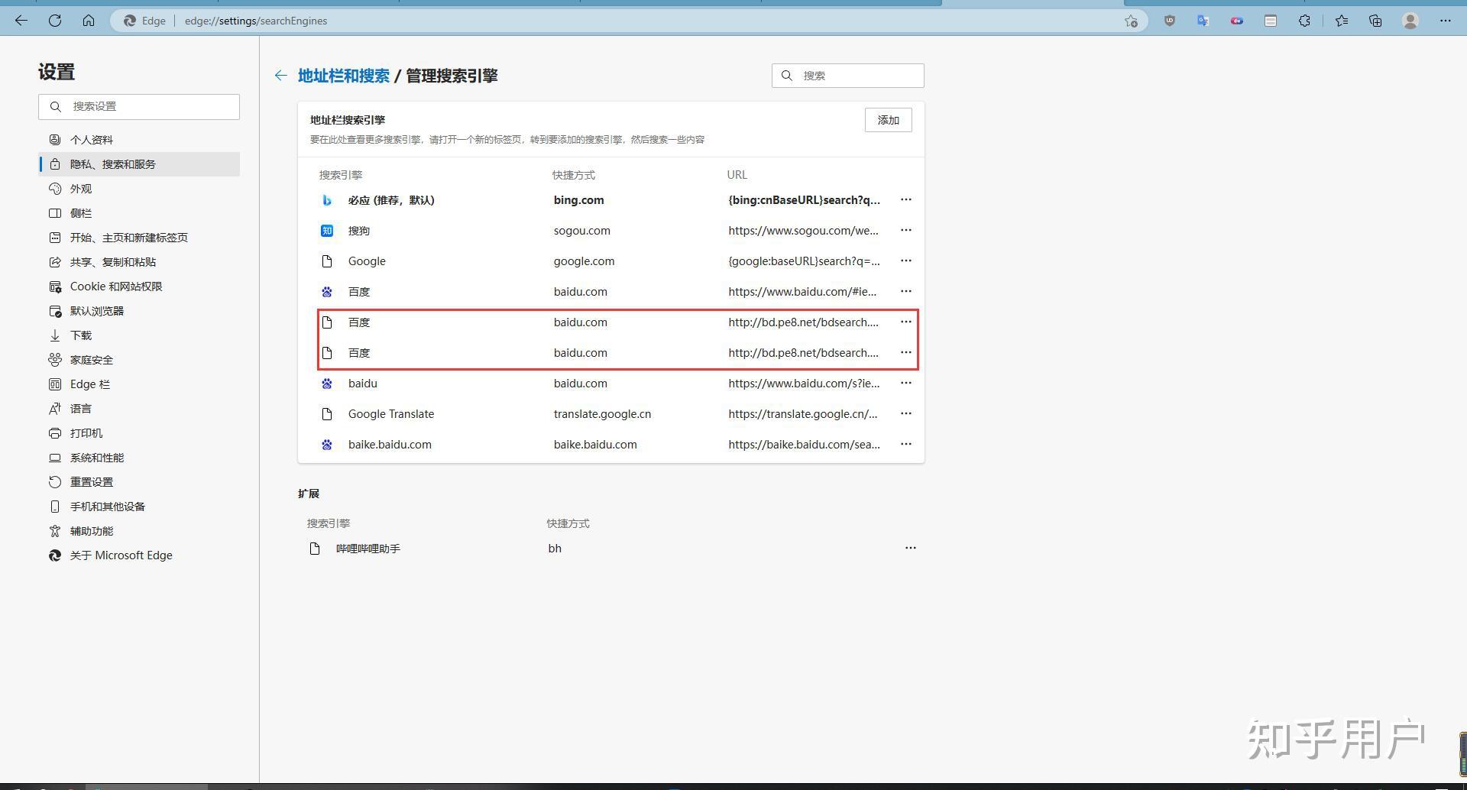
Task: Open 重置设置 section
Action: click(139, 482)
